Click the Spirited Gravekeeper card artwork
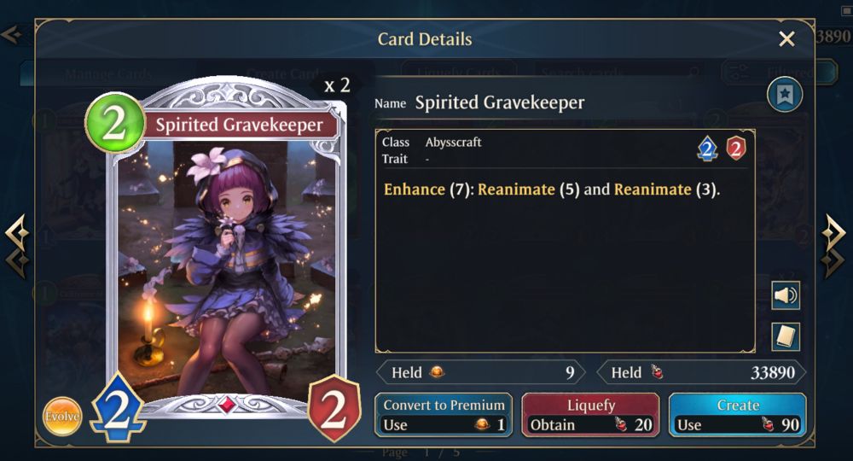This screenshot has width=853, height=461. [x=226, y=266]
